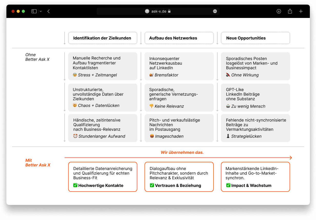Click the alarm clock emoji beside Stundenlanger Aufwand

tap(75, 136)
